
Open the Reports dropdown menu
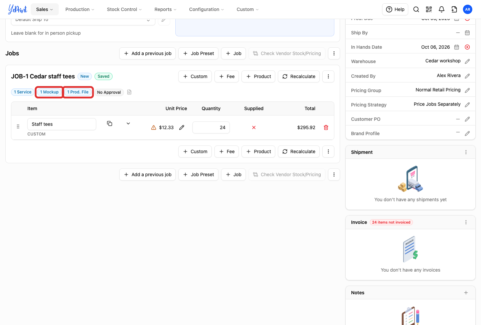(x=165, y=9)
